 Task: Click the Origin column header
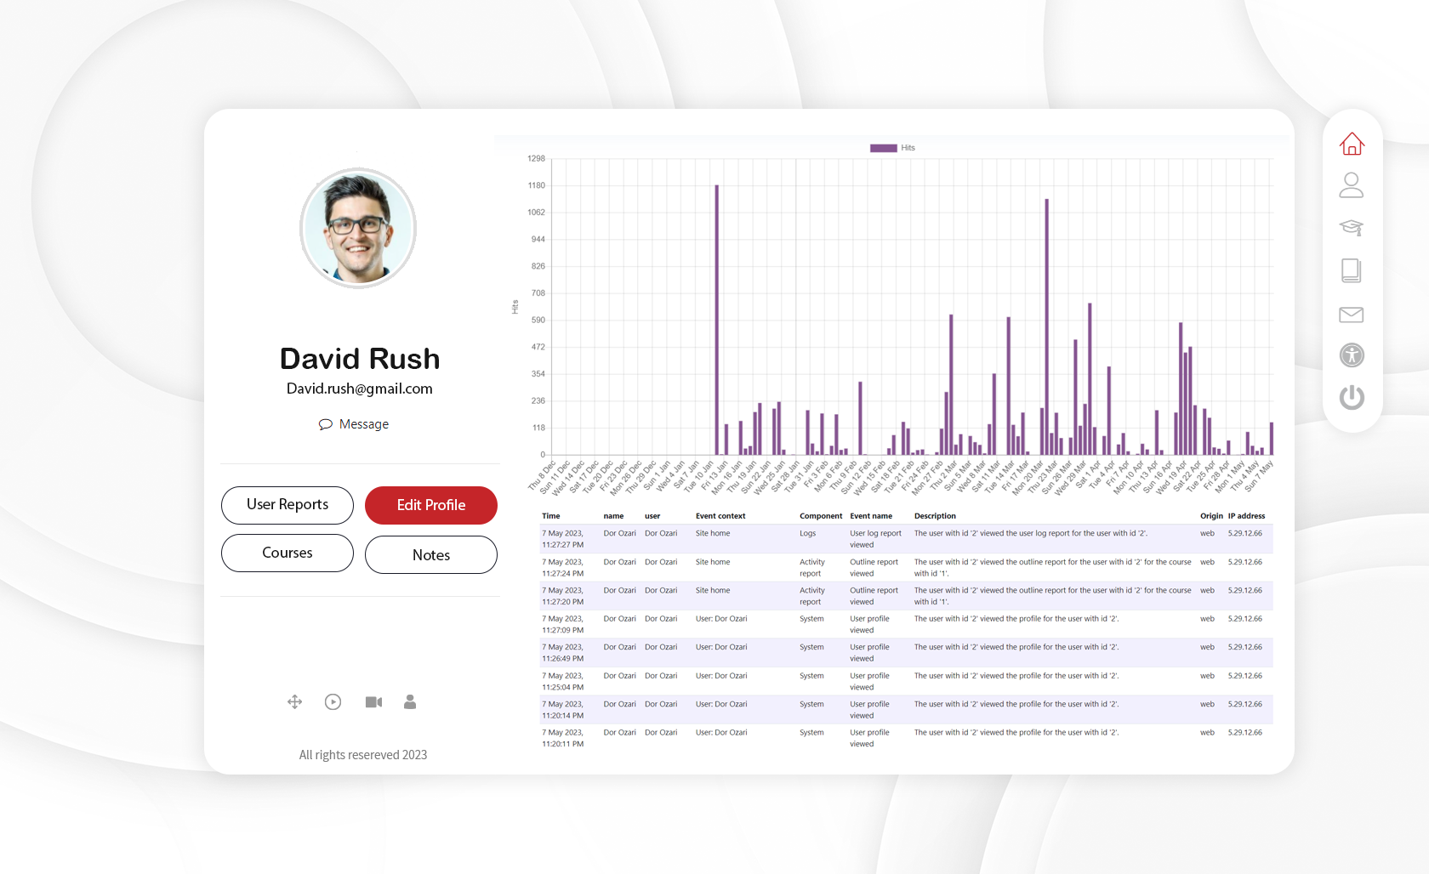1211,516
